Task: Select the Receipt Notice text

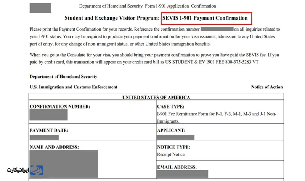Action: pyautogui.click(x=170, y=154)
